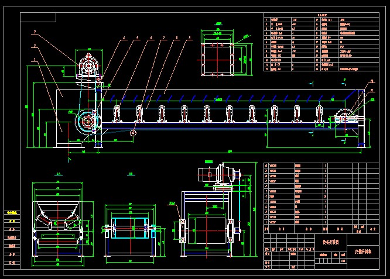This screenshot has height=279, width=390.
Task: Select the A-A section label above the cross-section
Action: [x=59, y=174]
